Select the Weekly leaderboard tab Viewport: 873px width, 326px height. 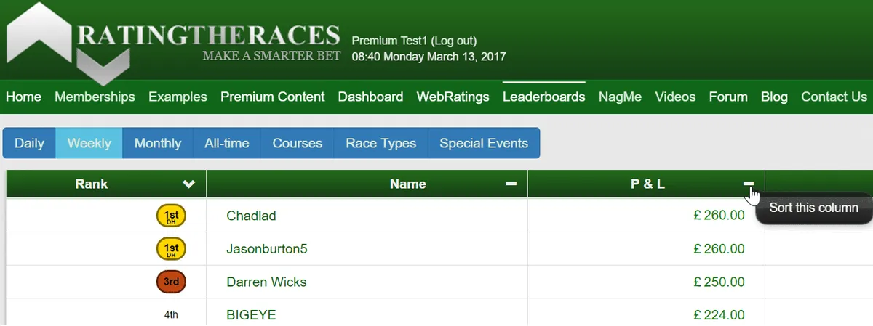coord(89,143)
